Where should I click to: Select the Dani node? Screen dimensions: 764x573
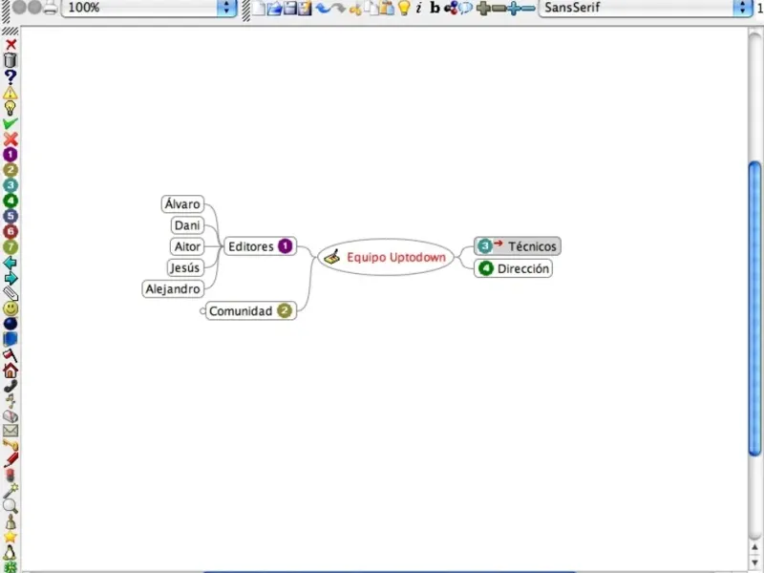pyautogui.click(x=187, y=225)
